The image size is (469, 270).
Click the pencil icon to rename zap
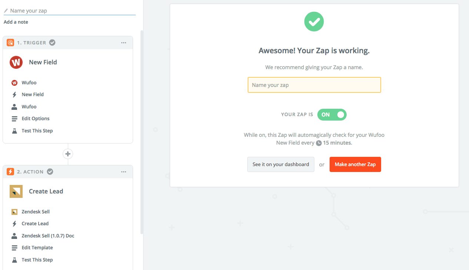pyautogui.click(x=6, y=11)
